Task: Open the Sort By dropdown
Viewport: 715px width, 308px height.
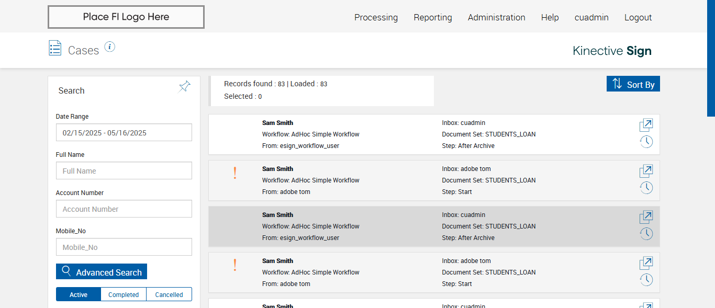Action: point(633,84)
